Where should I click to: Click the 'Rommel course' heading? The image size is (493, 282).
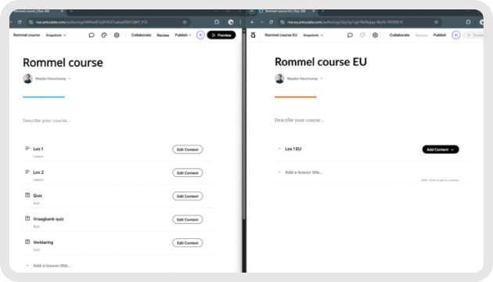pos(63,63)
